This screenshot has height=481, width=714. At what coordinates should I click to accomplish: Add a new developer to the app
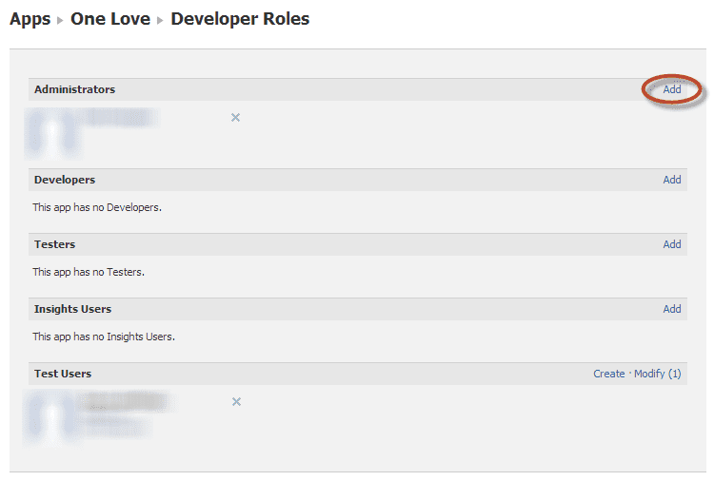pyautogui.click(x=672, y=180)
